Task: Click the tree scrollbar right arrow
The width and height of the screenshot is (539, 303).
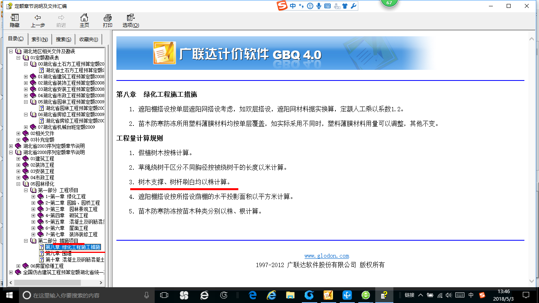Action: tap(102, 282)
